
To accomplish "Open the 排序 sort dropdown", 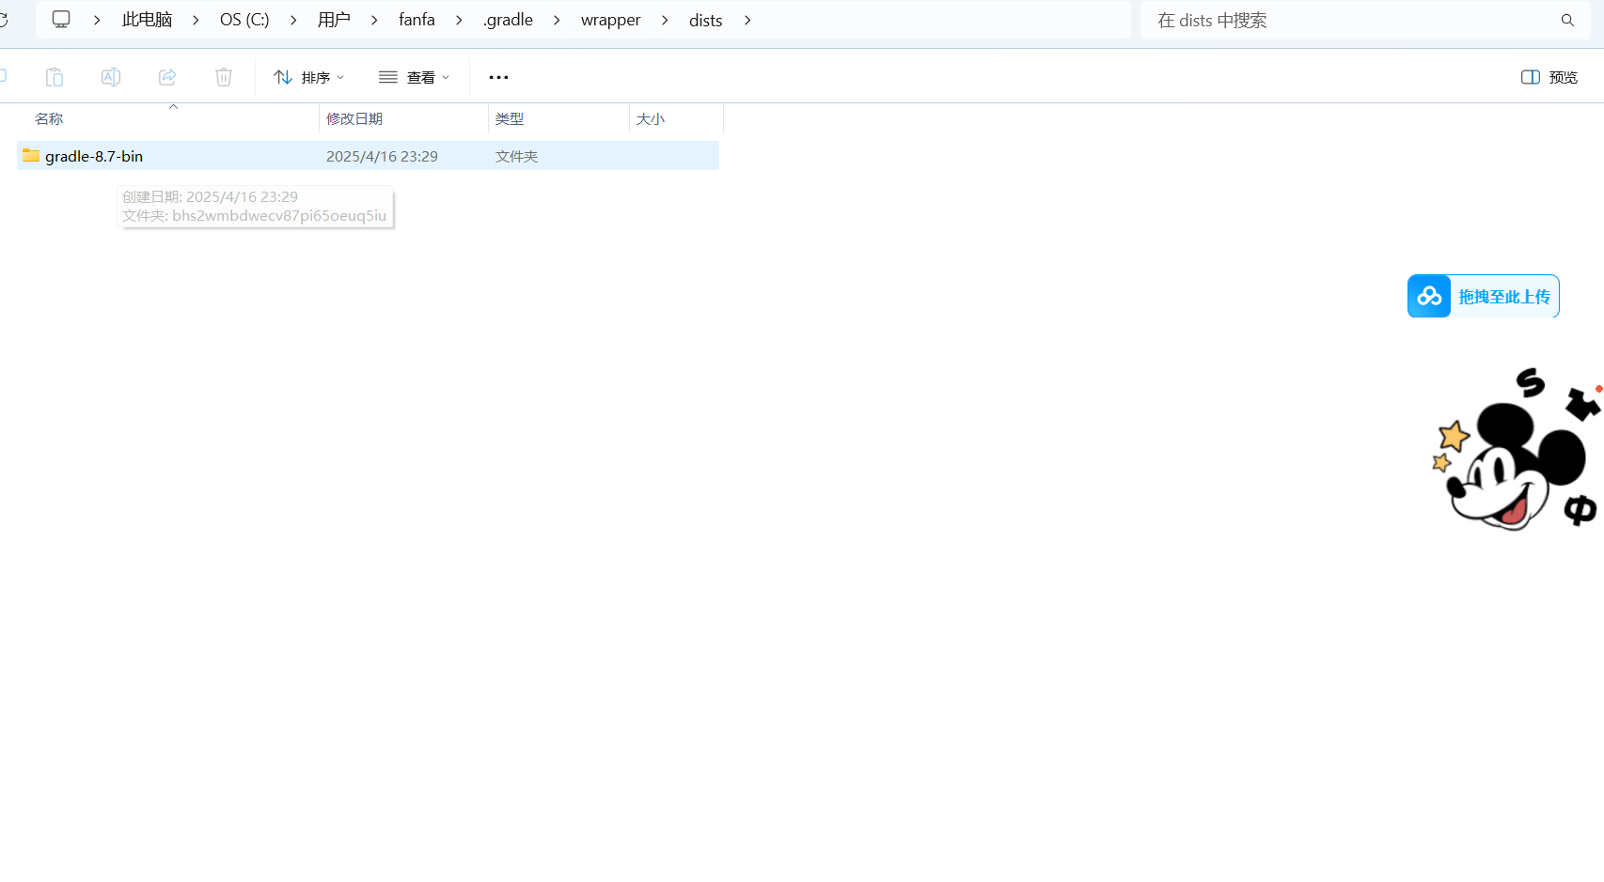I will (x=308, y=77).
